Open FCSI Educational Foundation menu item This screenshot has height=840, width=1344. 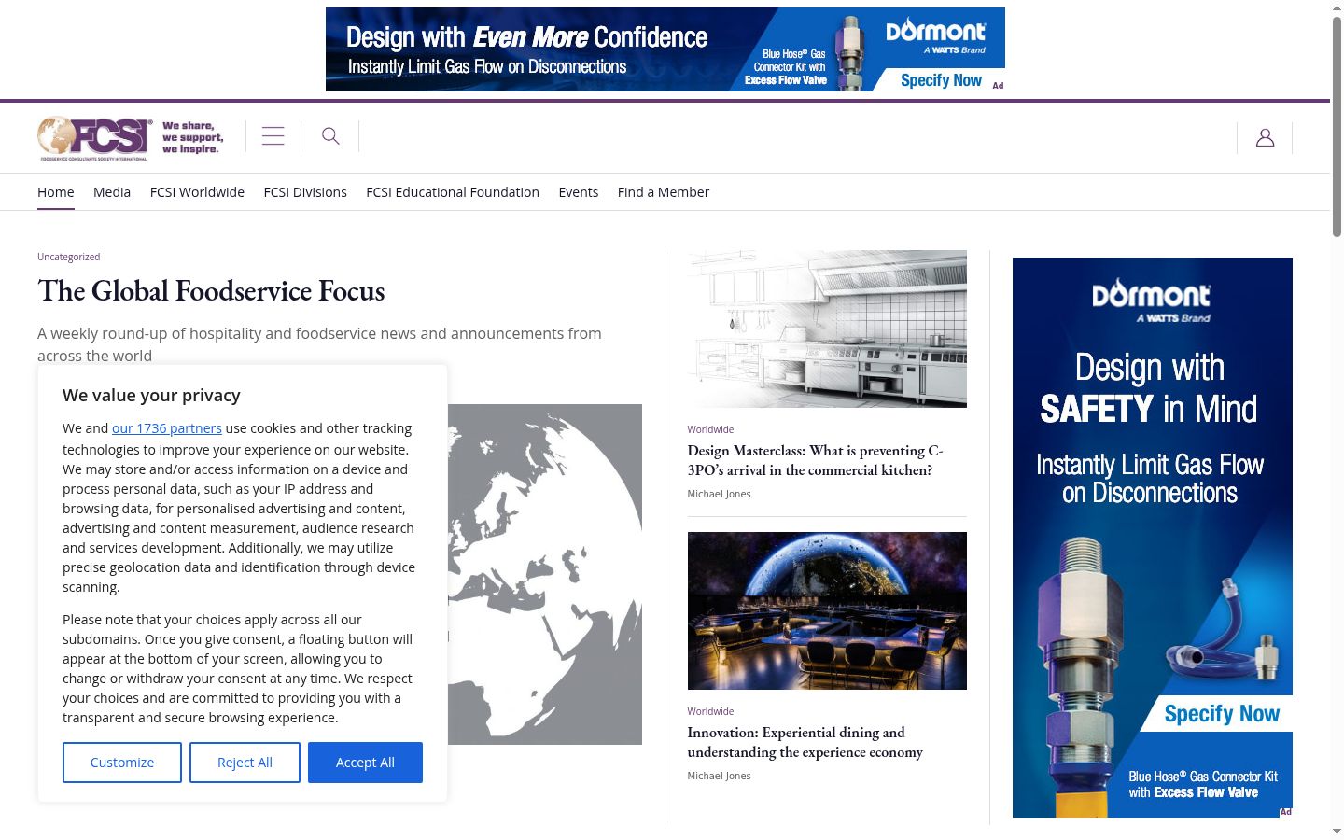[x=453, y=192]
